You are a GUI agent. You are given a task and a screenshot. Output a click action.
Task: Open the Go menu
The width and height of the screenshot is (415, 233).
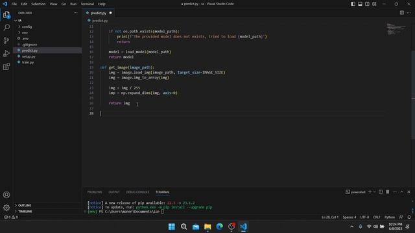tap(64, 4)
